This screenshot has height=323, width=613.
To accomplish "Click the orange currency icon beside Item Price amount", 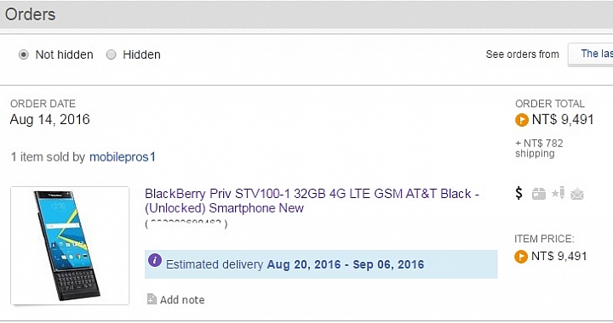I will click(x=521, y=257).
